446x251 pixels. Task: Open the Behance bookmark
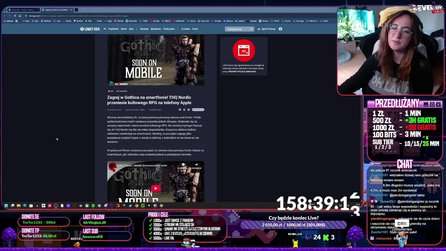tap(228, 21)
